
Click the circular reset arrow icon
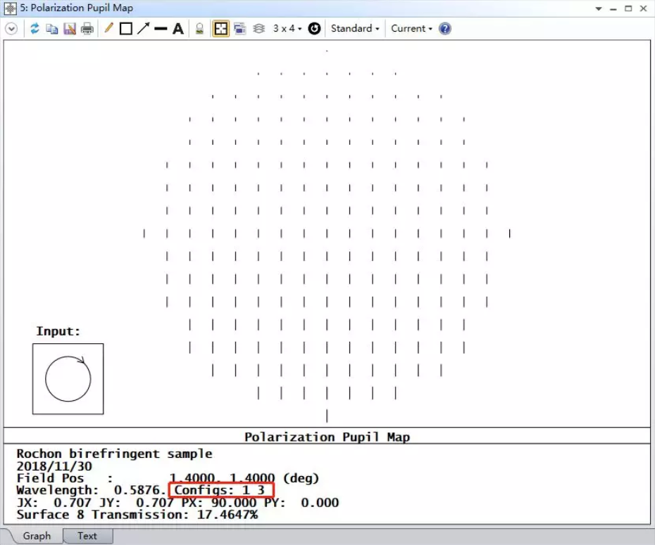click(314, 29)
